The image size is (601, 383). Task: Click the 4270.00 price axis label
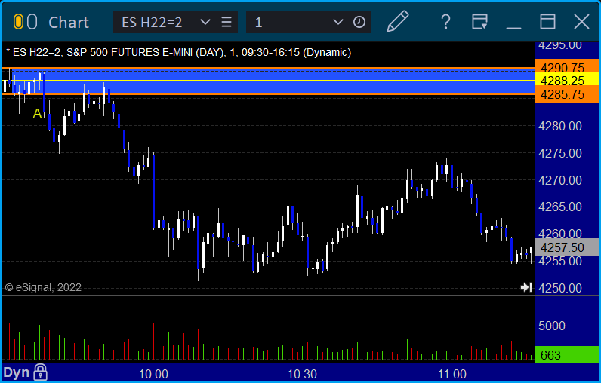click(x=560, y=180)
